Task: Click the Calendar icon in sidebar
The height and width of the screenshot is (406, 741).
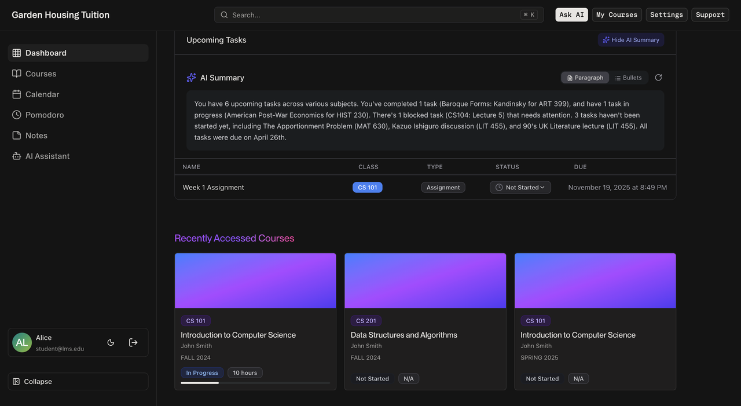Action: [17, 94]
